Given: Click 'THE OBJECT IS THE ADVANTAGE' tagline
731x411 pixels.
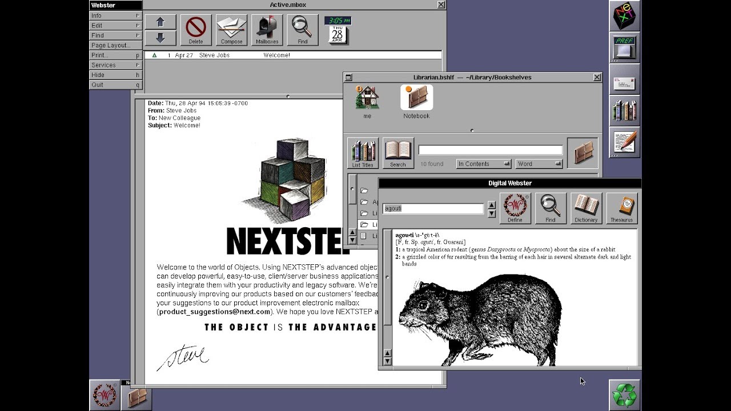Looking at the screenshot, I should [x=291, y=327].
